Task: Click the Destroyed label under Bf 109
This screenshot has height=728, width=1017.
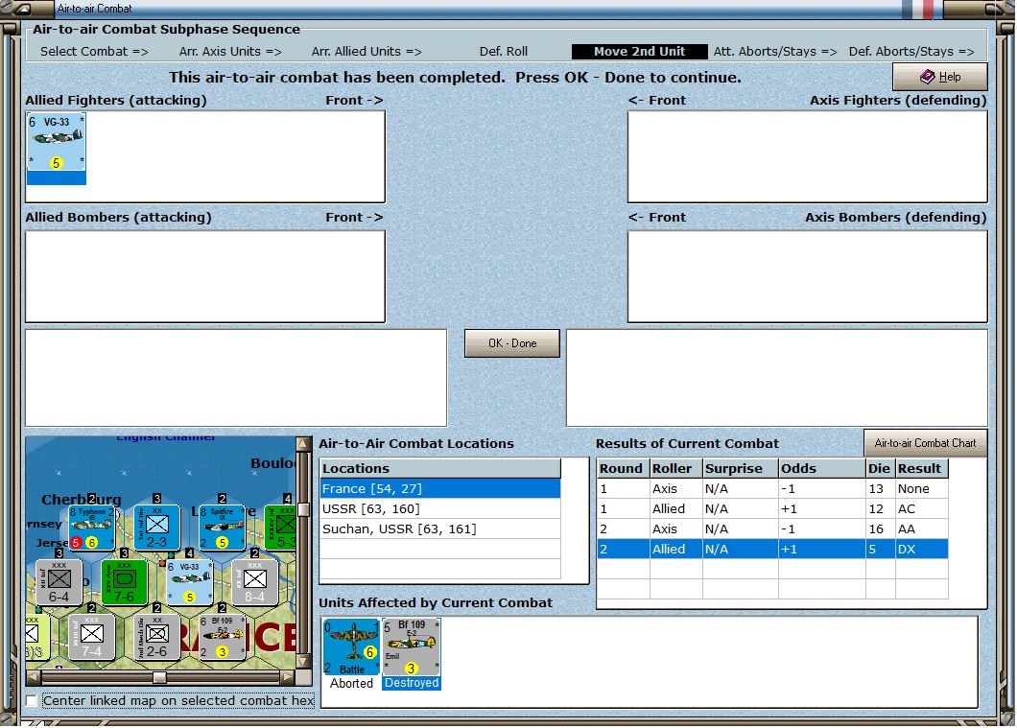Action: tap(412, 683)
